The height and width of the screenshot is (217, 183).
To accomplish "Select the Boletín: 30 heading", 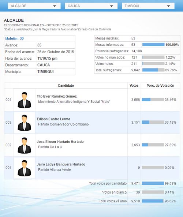I will point(14,38).
